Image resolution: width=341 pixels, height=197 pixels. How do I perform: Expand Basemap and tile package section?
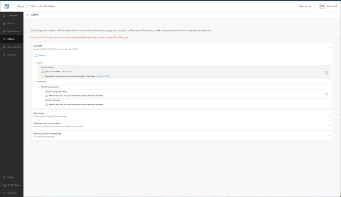[329, 135]
